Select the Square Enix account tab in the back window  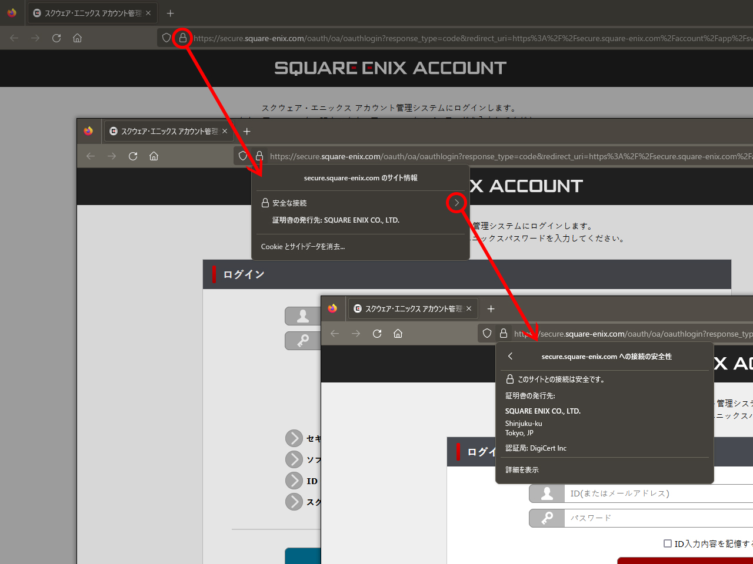point(92,13)
